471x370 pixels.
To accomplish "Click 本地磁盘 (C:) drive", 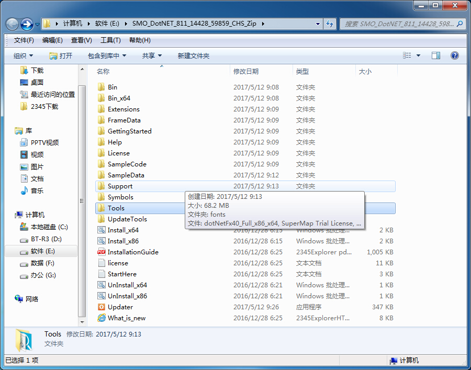I will coord(43,227).
